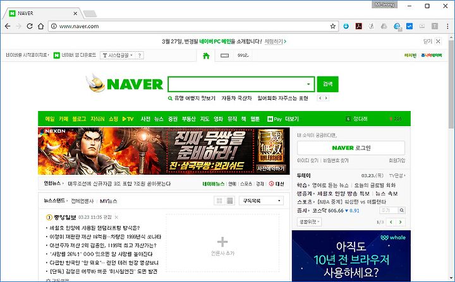Open the Internet Explorer globe extension
The image size is (455, 282).
pyautogui.click(x=397, y=26)
